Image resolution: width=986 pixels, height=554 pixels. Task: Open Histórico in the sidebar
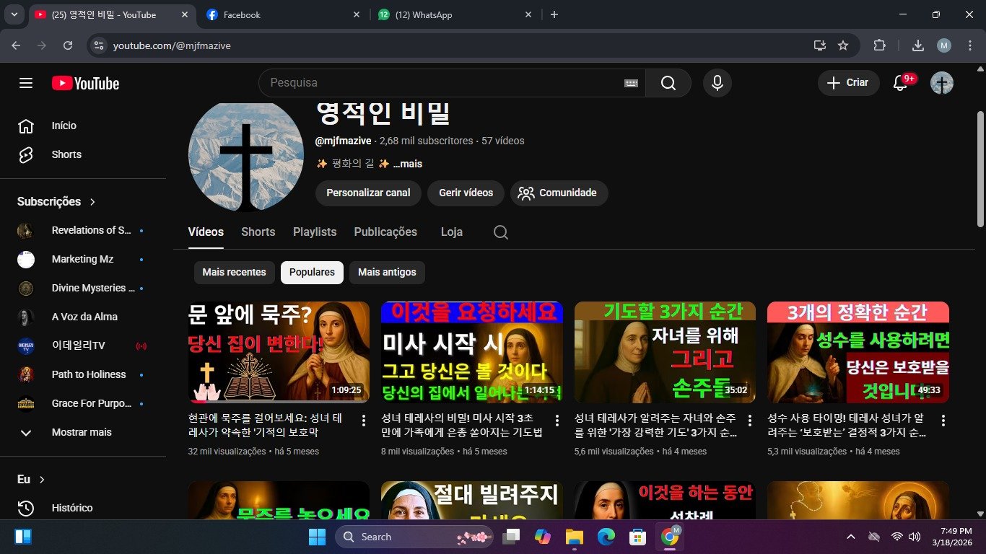(71, 508)
